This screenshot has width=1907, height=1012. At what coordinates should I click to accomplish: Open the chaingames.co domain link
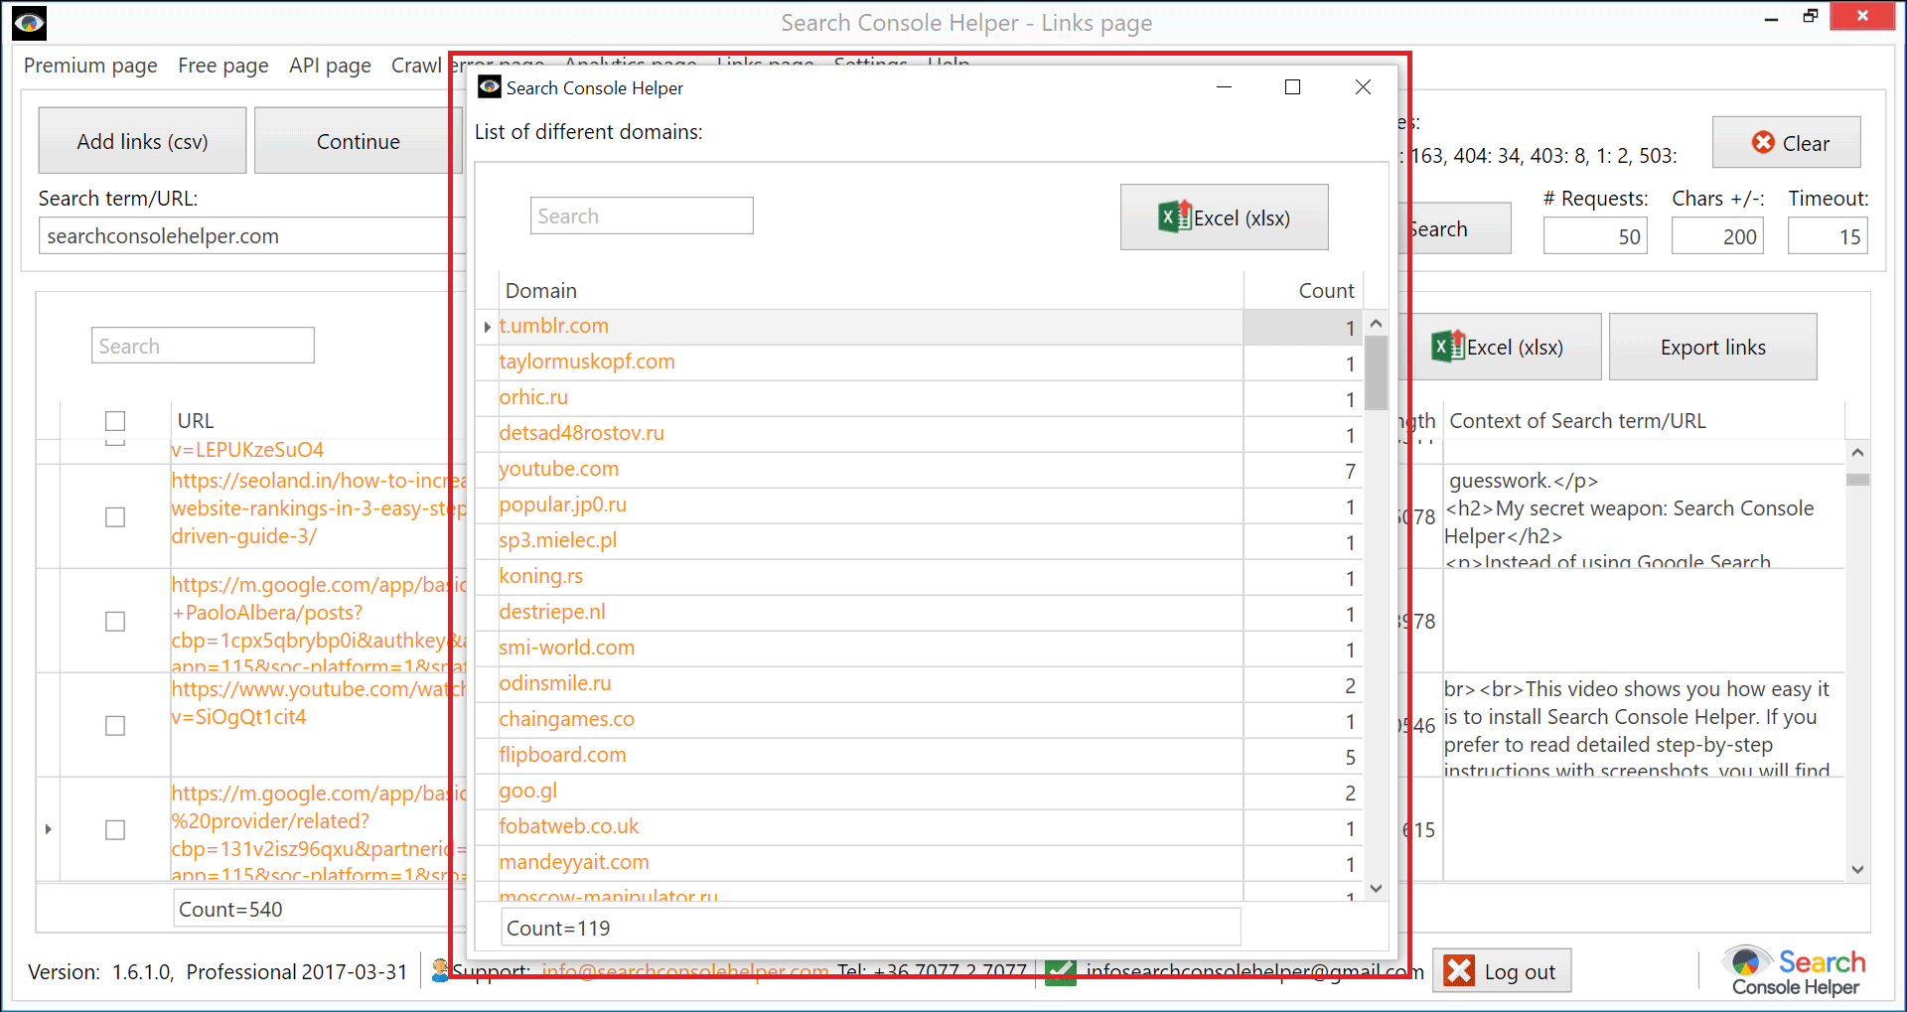[x=566, y=719]
